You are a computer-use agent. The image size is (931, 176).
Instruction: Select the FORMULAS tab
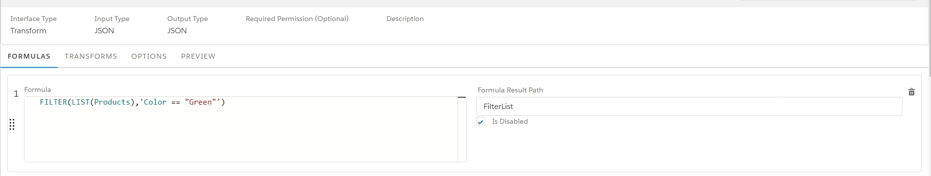point(29,56)
